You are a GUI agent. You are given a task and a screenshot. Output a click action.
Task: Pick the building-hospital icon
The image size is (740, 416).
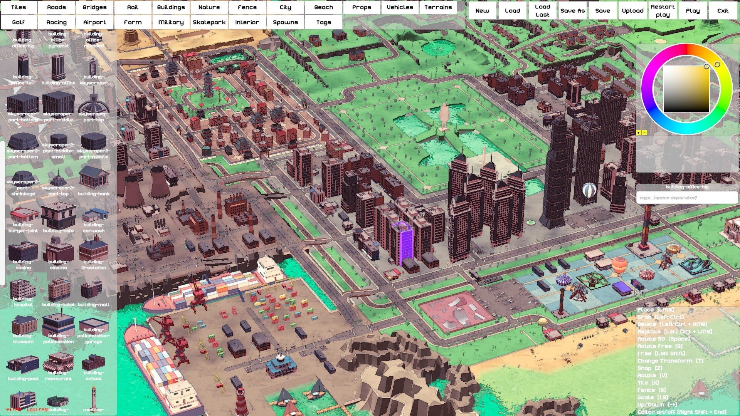(x=23, y=289)
